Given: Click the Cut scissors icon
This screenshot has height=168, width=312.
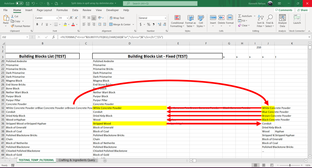Looking at the screenshot, I should pyautogui.click(x=12, y=16).
